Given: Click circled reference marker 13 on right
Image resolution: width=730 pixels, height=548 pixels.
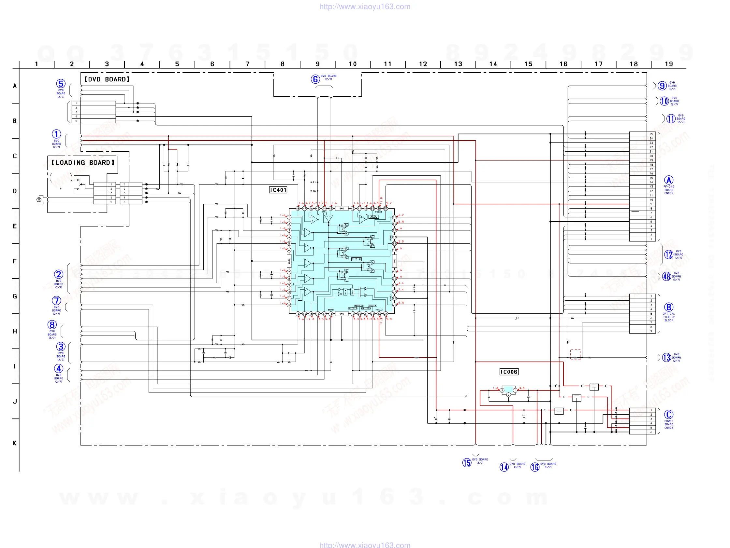Looking at the screenshot, I should point(667,358).
